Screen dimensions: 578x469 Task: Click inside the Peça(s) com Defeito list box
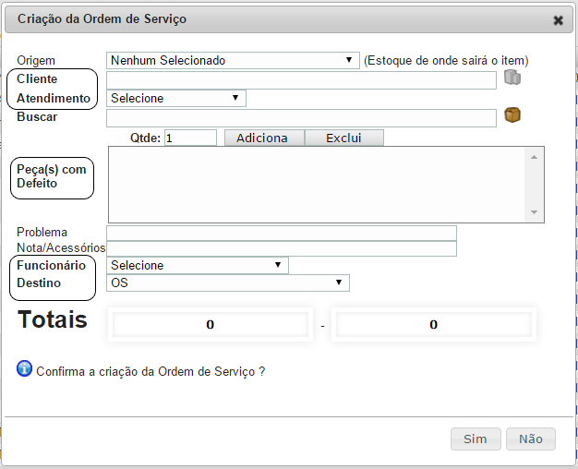tap(317, 185)
